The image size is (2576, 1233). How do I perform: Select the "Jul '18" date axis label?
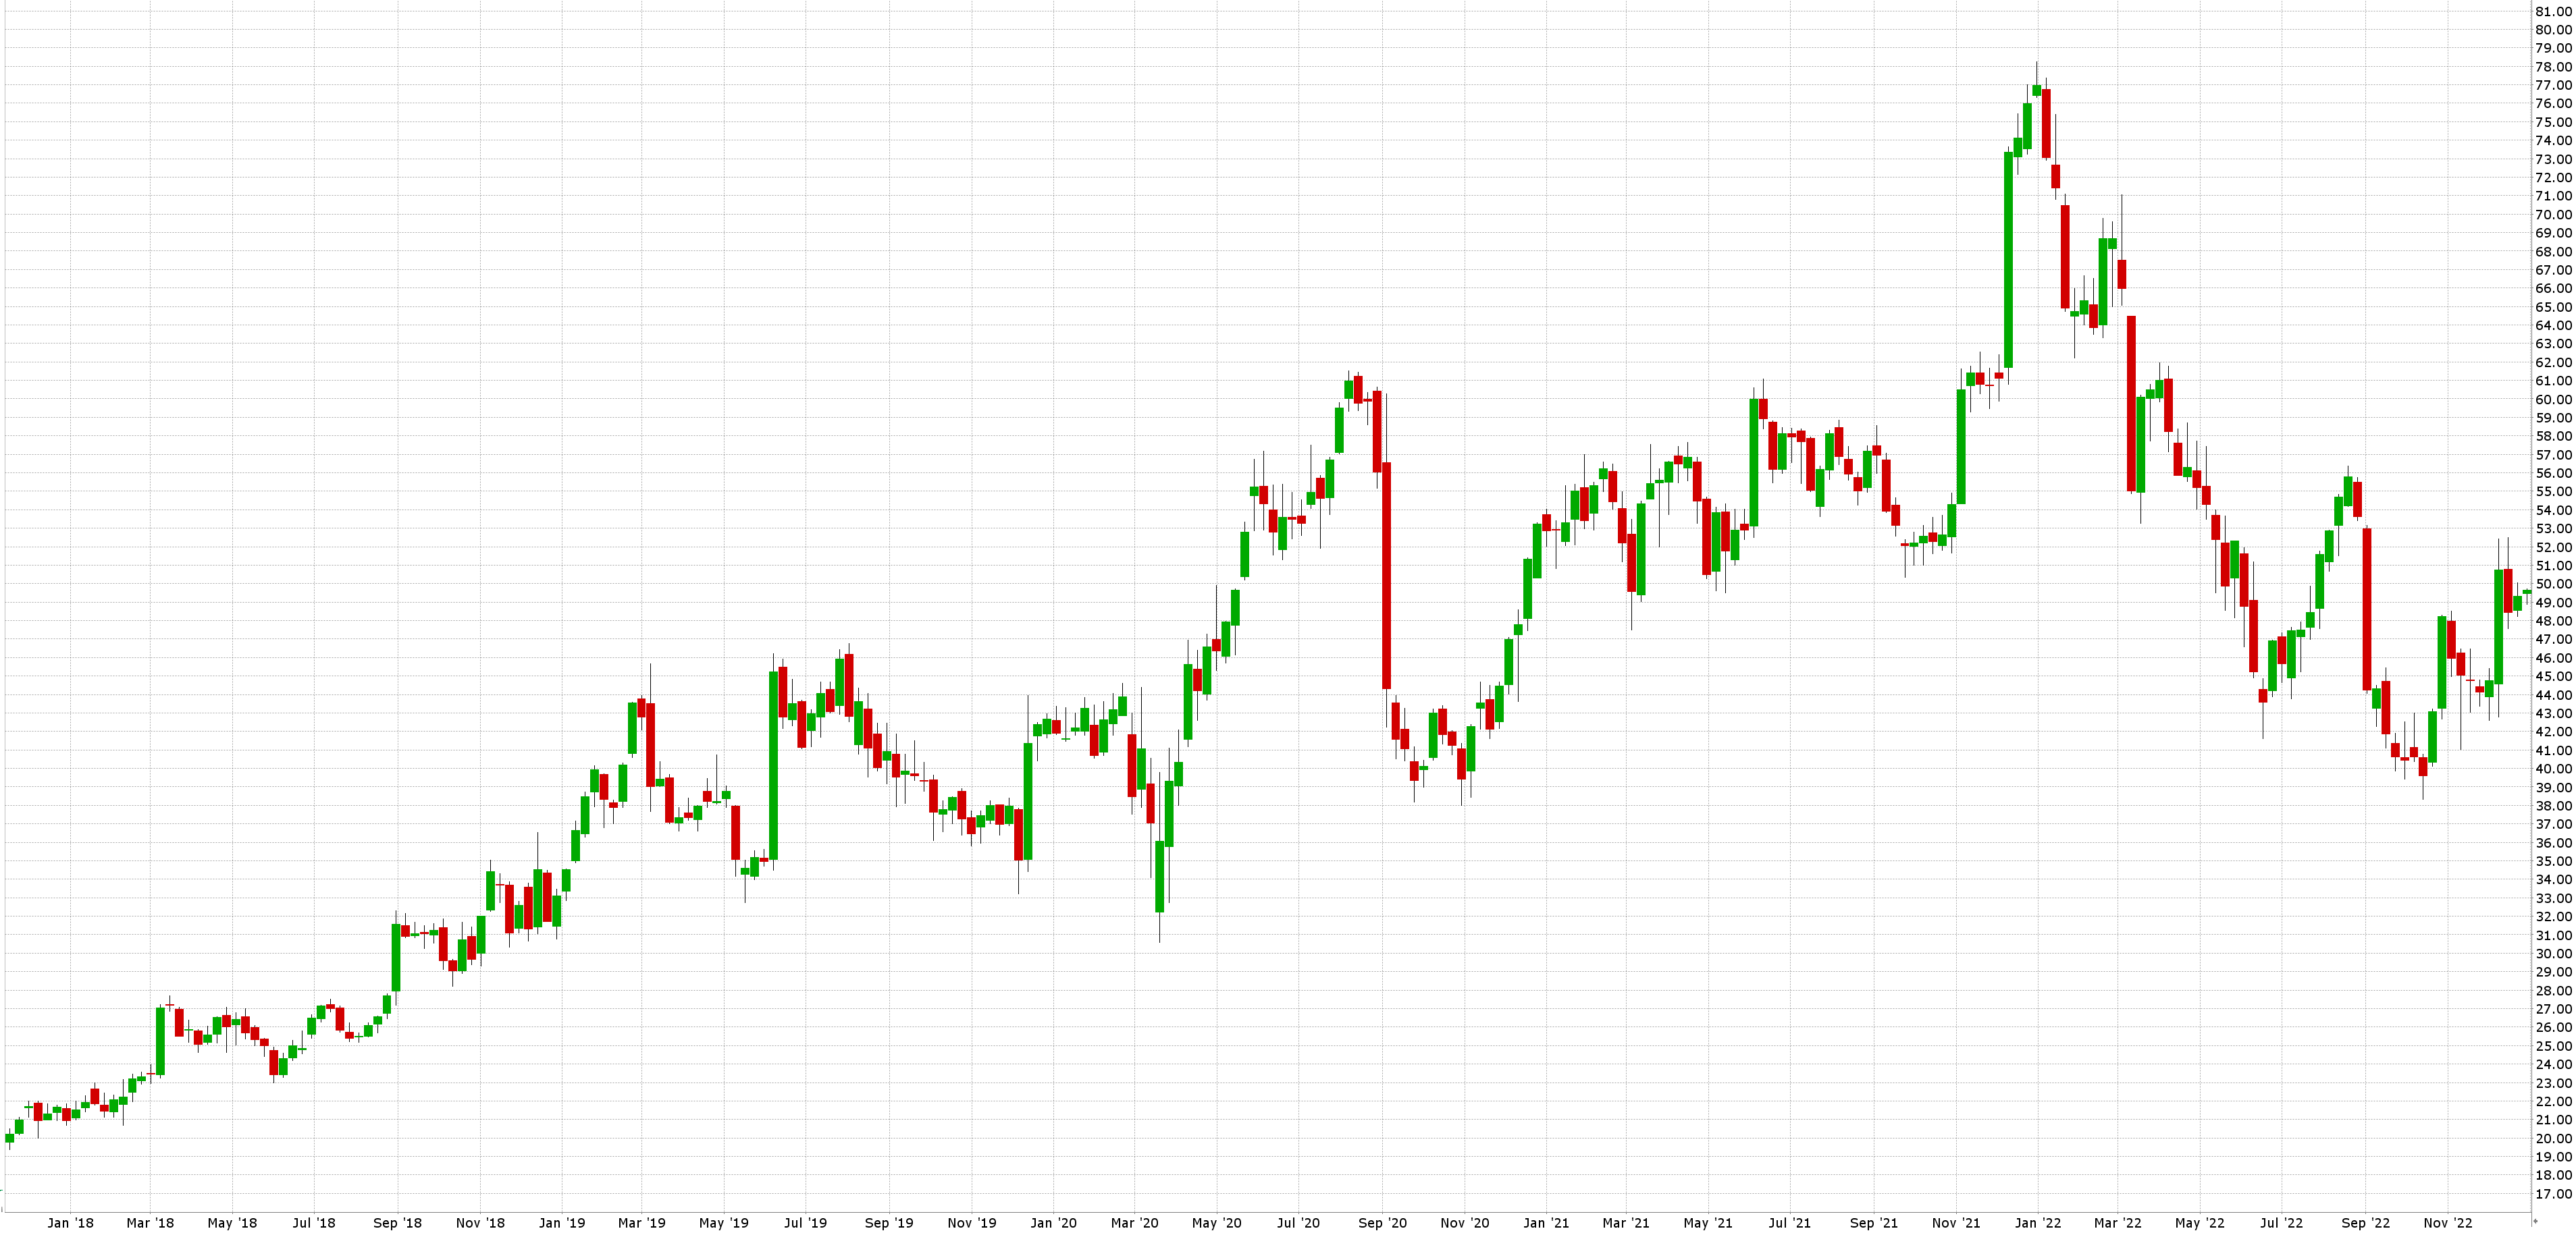314,1223
